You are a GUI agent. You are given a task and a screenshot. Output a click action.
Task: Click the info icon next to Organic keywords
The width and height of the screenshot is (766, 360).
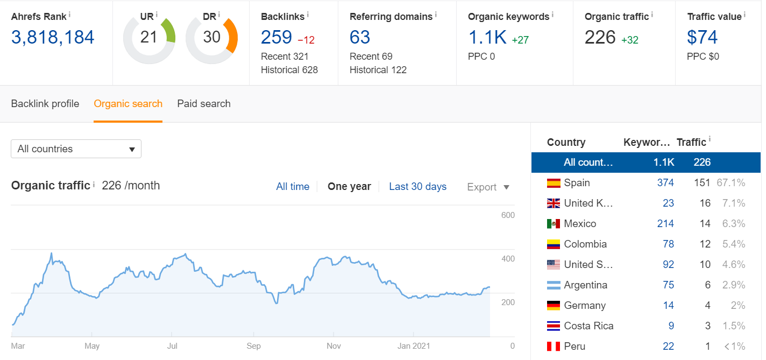pyautogui.click(x=552, y=14)
